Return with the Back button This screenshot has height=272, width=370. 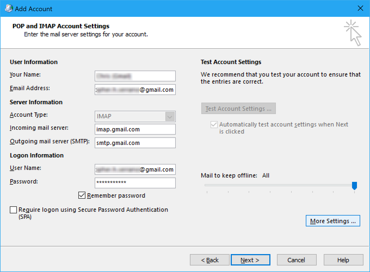pyautogui.click(x=209, y=260)
